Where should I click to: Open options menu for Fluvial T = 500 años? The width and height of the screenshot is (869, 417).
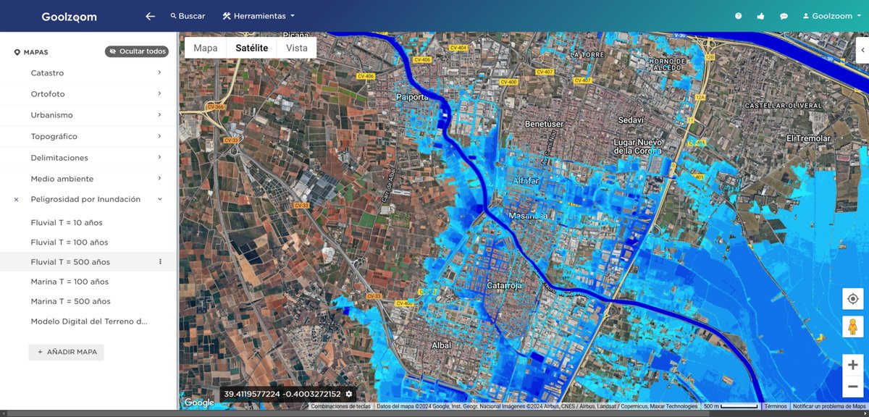pos(160,262)
